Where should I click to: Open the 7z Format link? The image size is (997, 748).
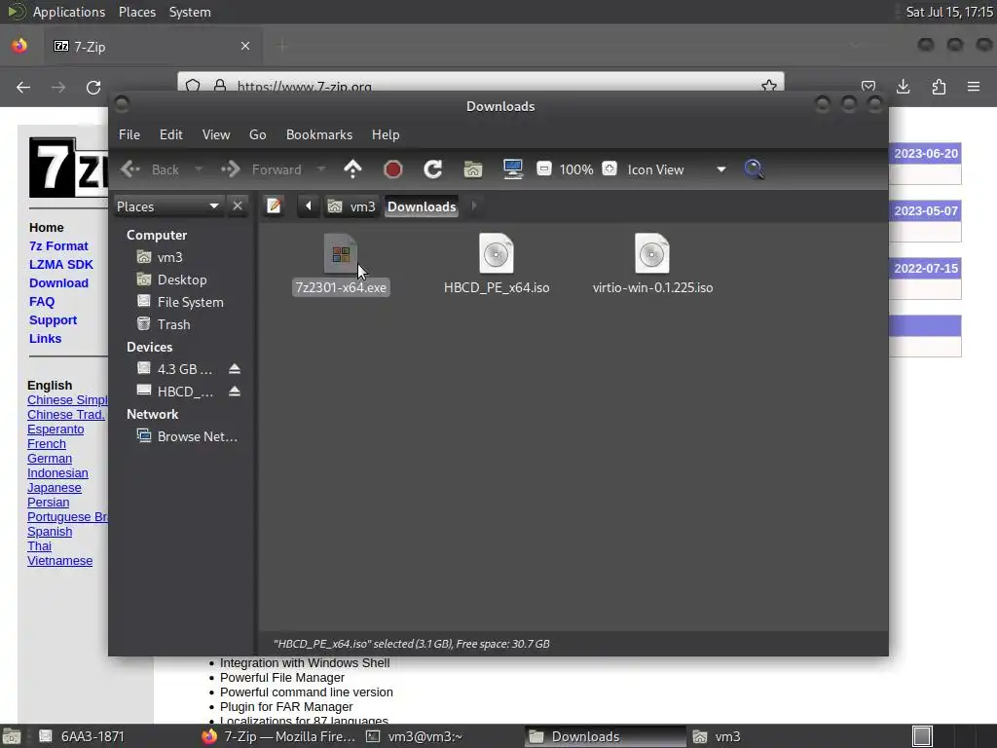tap(58, 246)
